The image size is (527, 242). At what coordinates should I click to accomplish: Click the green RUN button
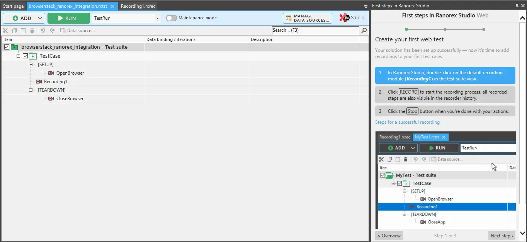(x=68, y=18)
